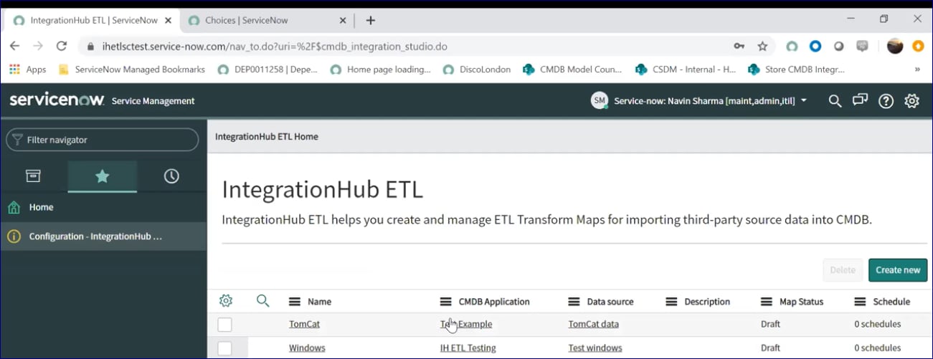Open the Apps bookmarks shortcut
This screenshot has height=359, width=933.
(27, 70)
